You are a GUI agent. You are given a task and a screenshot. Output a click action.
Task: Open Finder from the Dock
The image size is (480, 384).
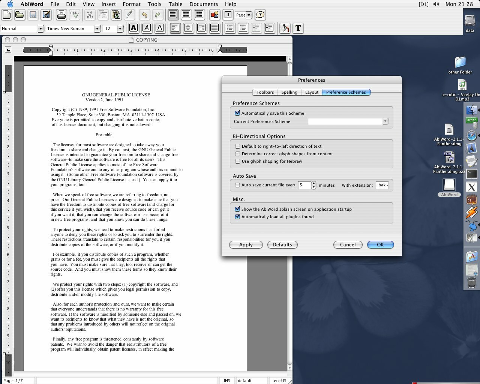point(471,110)
